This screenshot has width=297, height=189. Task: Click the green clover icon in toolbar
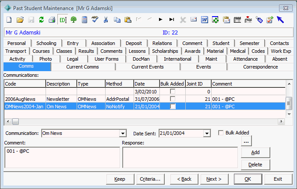pos(216,20)
